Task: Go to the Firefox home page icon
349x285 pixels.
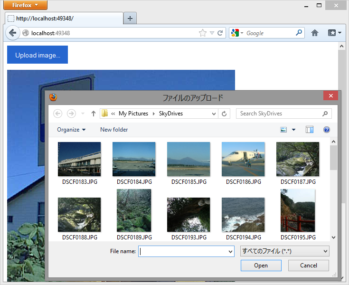Action: point(314,33)
